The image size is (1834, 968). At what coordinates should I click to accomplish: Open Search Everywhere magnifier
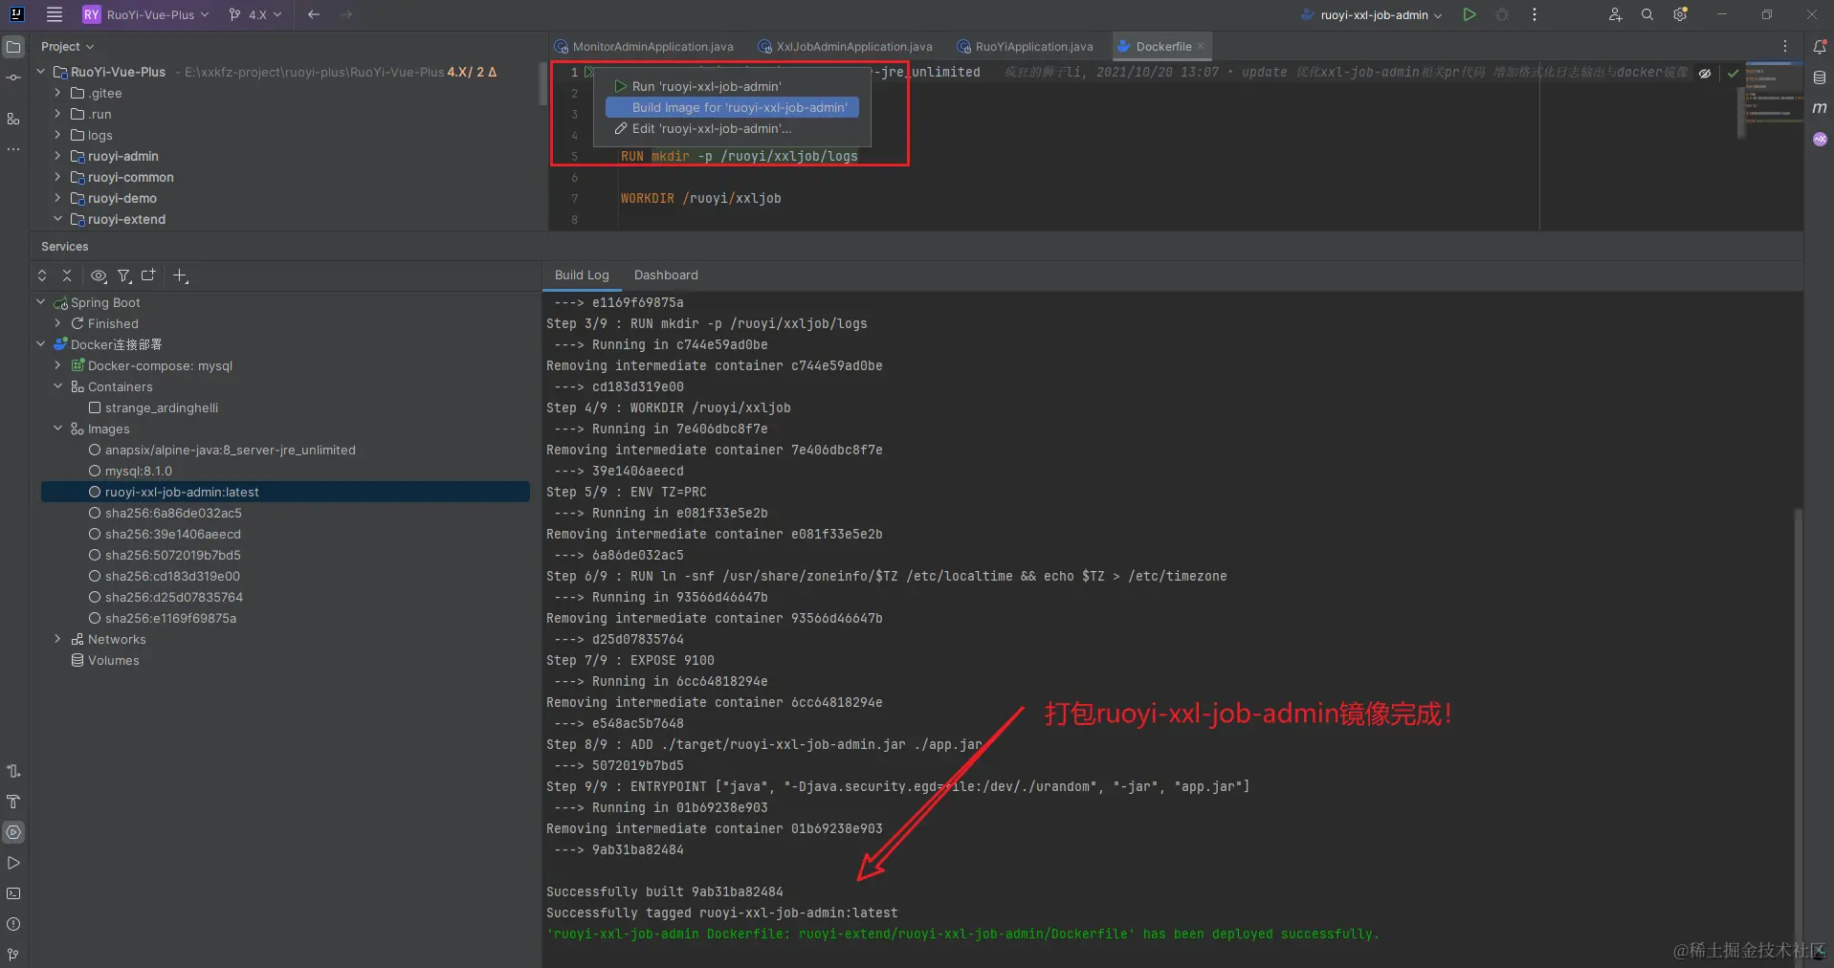1647,14
